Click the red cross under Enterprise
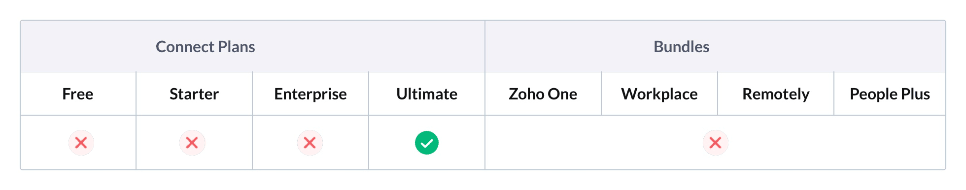The image size is (966, 190). (x=310, y=143)
